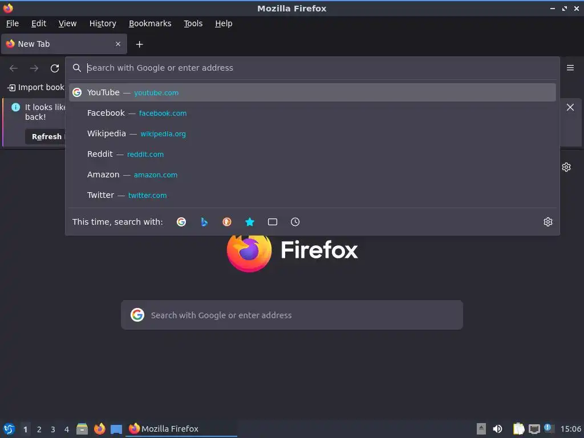Screen dimensions: 584x438
Task: Open the Tools menu
Action: [193, 23]
